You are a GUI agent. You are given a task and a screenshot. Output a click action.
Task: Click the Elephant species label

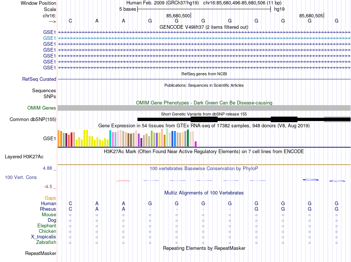pyautogui.click(x=47, y=226)
